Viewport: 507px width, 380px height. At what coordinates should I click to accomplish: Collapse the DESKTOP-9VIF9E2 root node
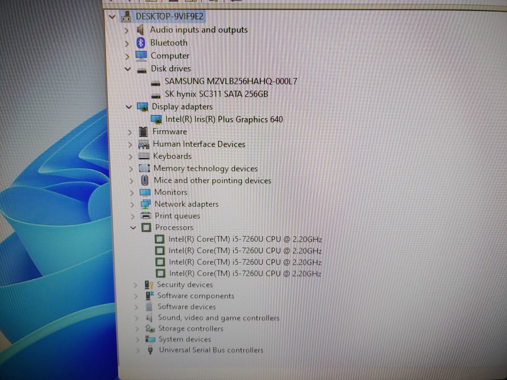click(112, 17)
